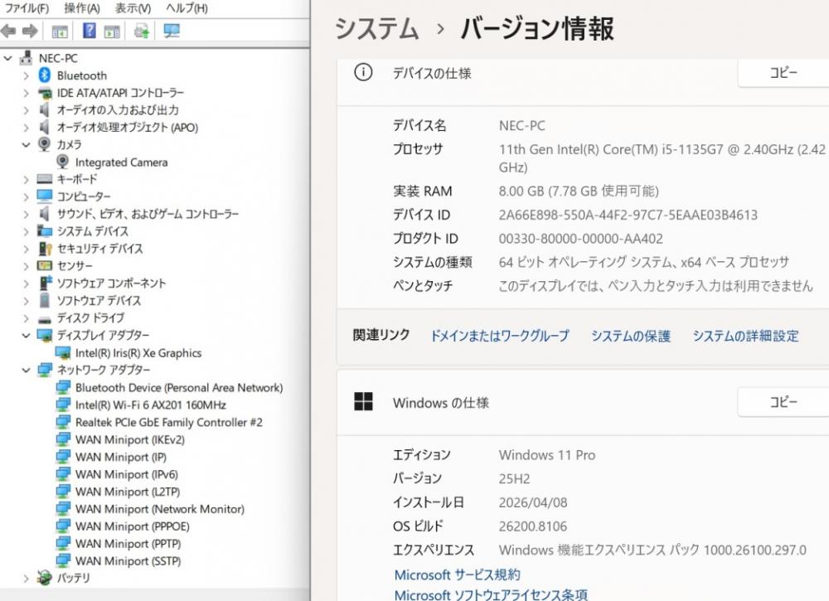Viewport: 829px width, 601px height.
Task: Click the コンピューター category icon
Action: 45,196
